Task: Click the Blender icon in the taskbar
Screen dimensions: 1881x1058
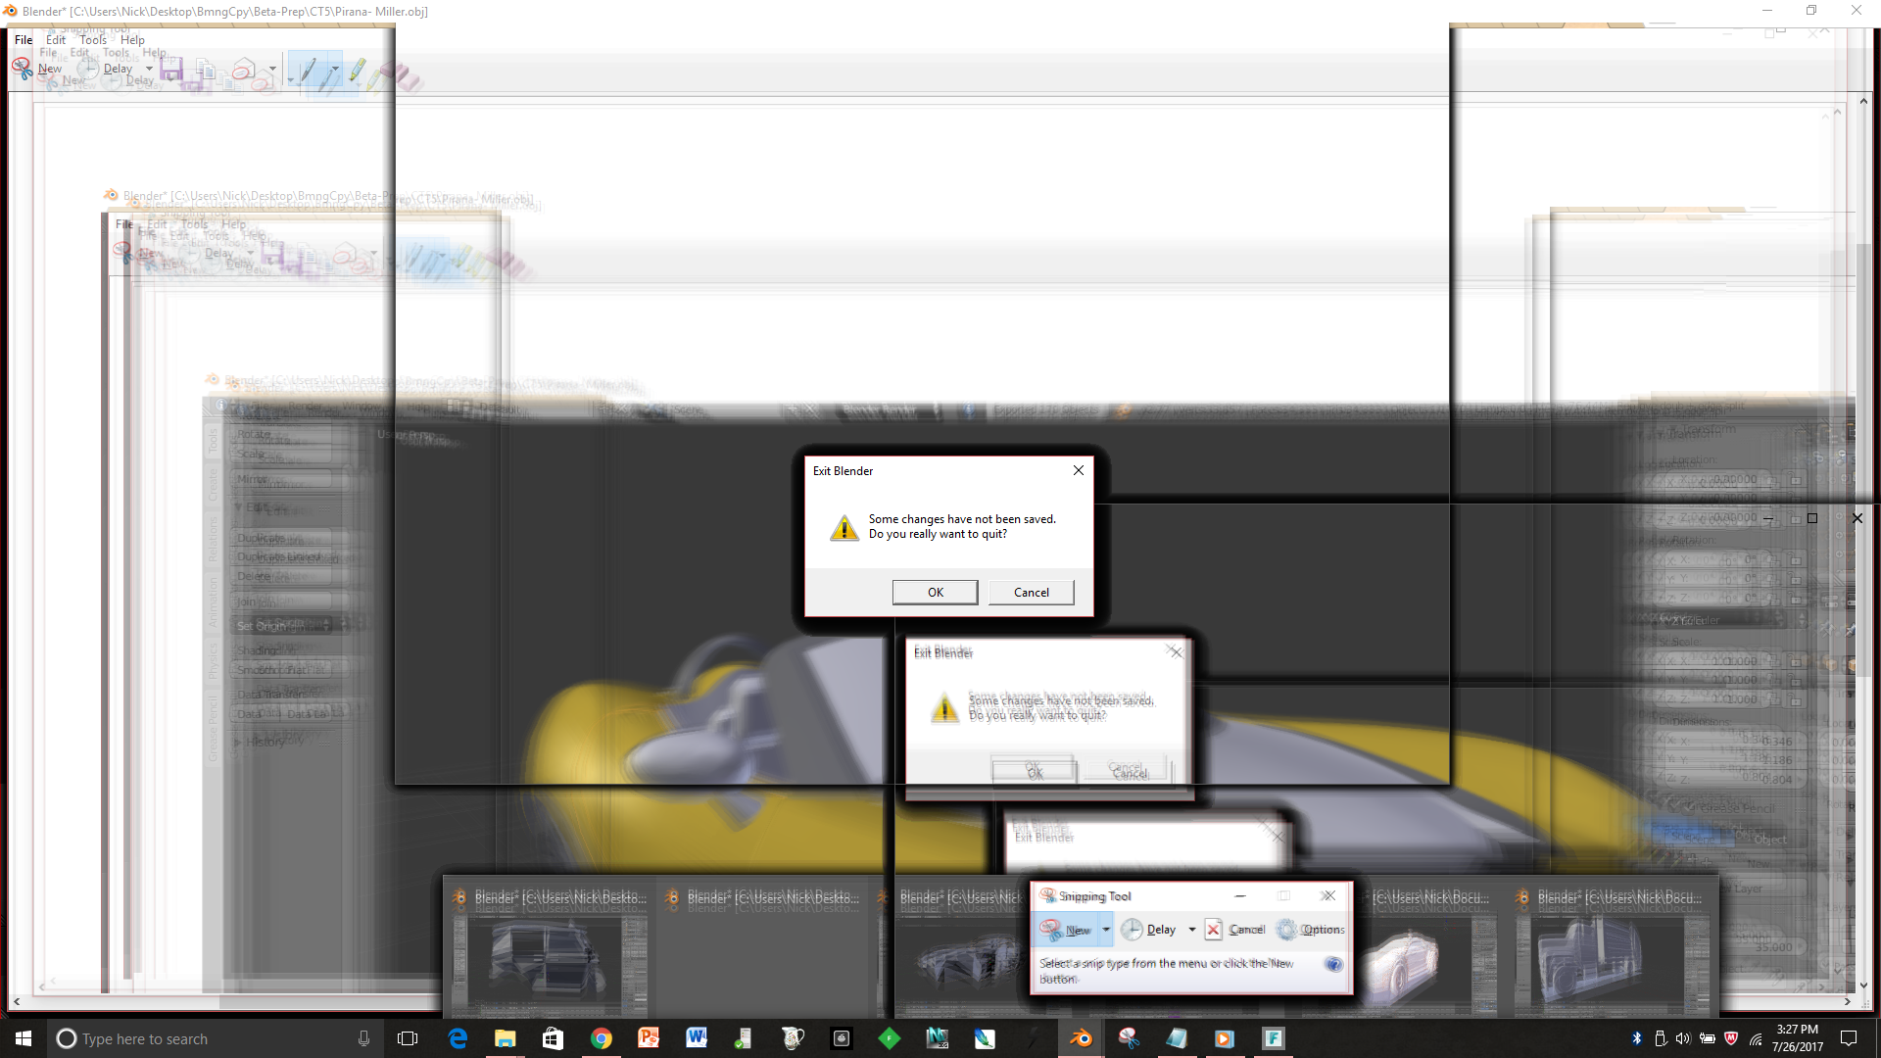Action: (1081, 1038)
